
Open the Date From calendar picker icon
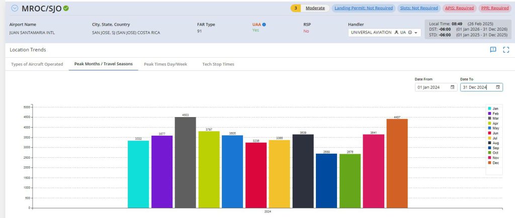[452, 87]
